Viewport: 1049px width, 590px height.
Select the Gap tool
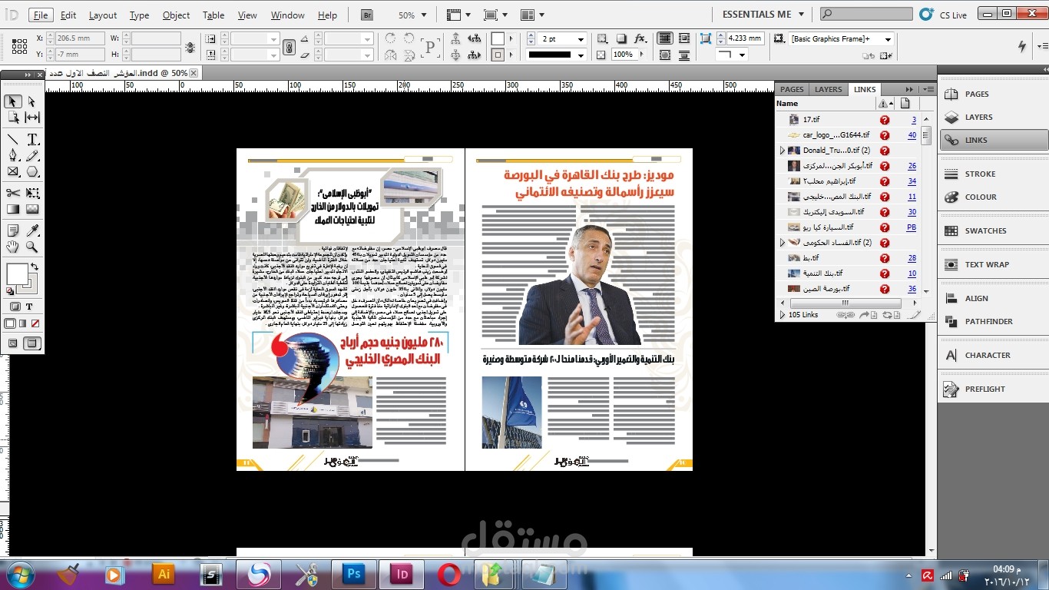(32, 118)
